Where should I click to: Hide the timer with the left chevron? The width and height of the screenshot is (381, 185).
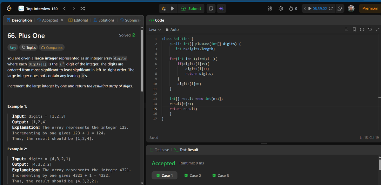pos(304,9)
